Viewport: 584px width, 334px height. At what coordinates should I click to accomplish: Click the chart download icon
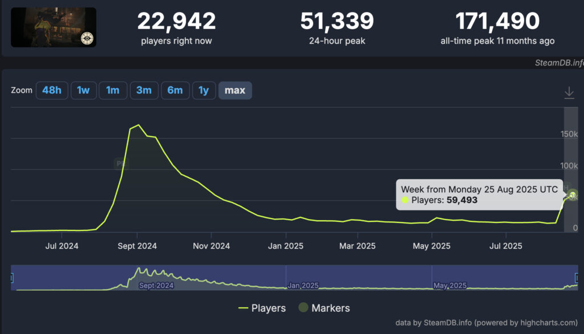click(x=569, y=92)
